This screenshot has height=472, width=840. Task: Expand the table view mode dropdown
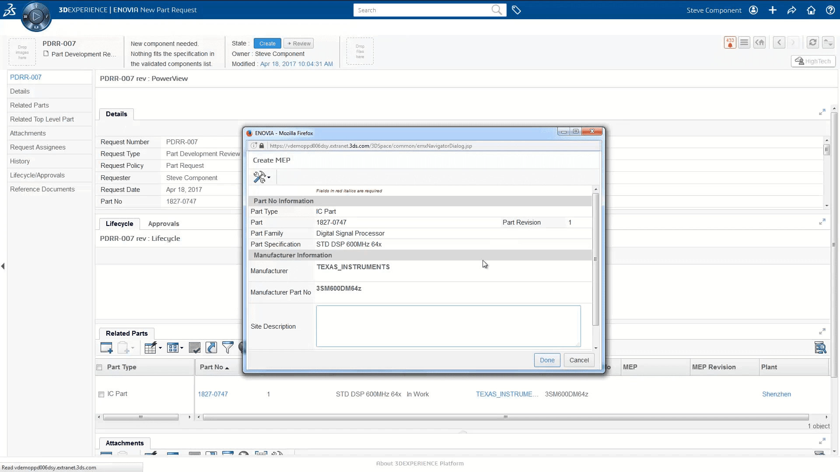[x=175, y=347]
